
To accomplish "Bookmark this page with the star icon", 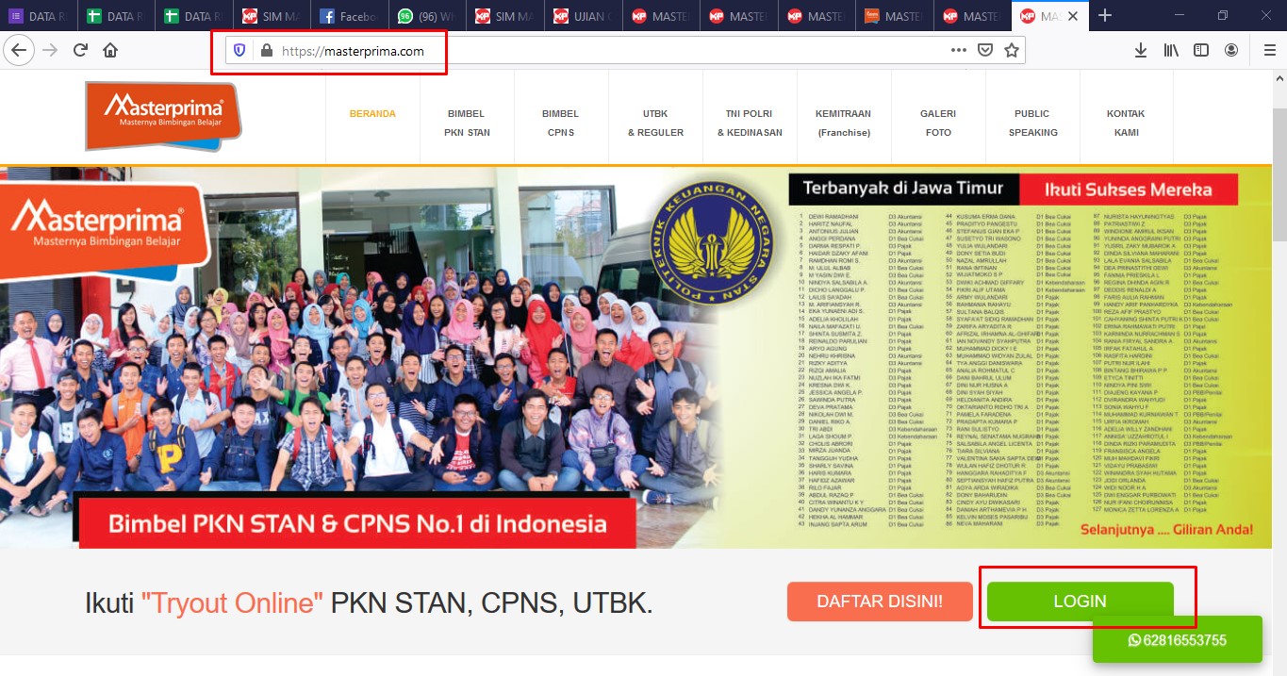I will click(1012, 51).
